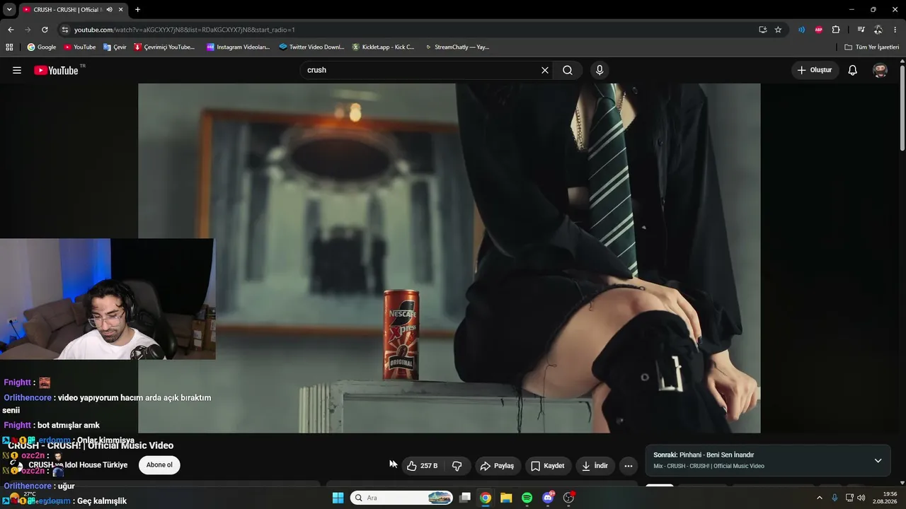This screenshot has width=906, height=509.
Task: Open the blue sound-wave extension
Action: [801, 30]
